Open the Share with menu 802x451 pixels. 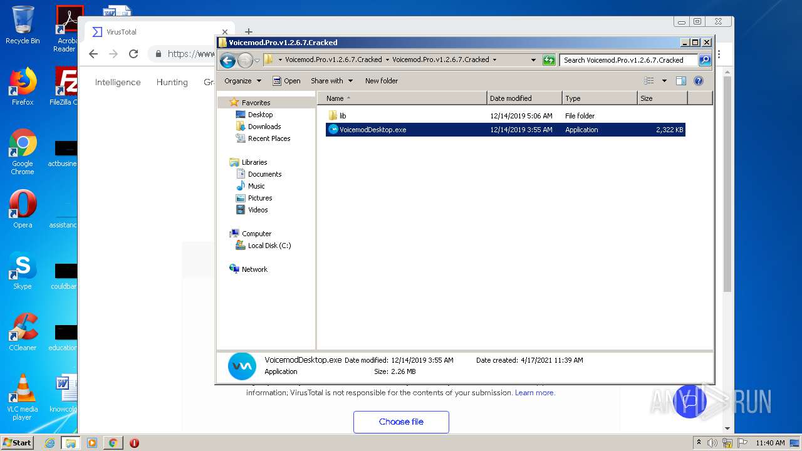click(331, 81)
